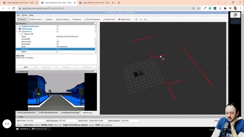
Task: Switch to the TrafficLightDetection tab
Action: pyautogui.click(x=26, y=113)
